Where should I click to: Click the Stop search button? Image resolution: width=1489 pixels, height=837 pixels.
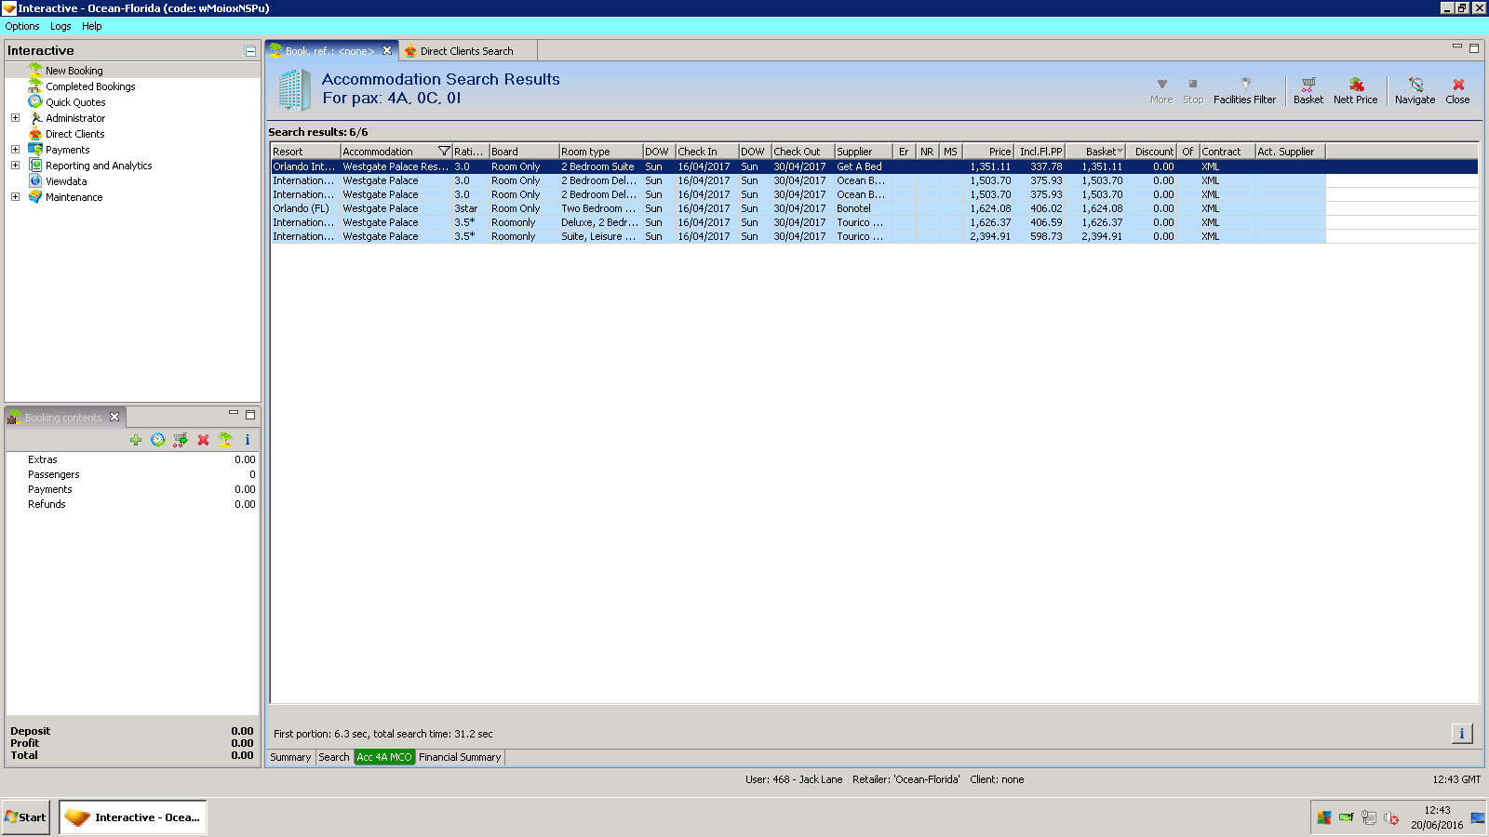click(1193, 90)
